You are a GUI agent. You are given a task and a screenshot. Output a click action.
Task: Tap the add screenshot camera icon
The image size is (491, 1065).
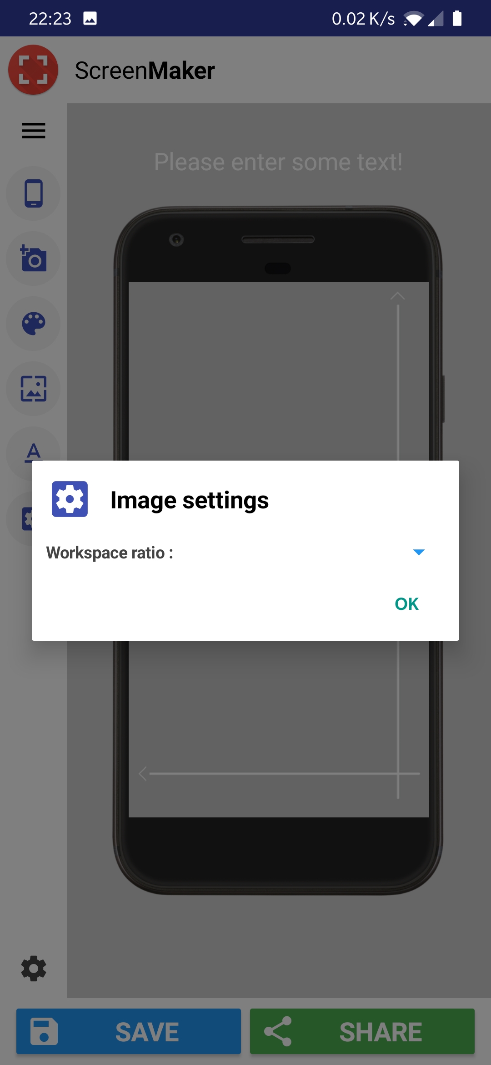[34, 259]
